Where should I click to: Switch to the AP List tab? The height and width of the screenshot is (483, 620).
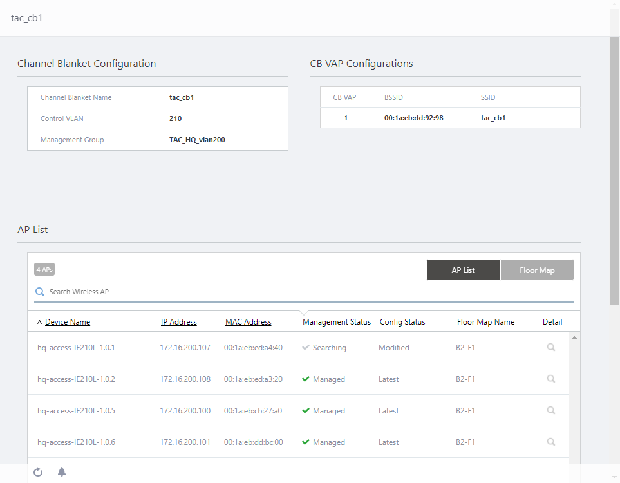tap(463, 270)
